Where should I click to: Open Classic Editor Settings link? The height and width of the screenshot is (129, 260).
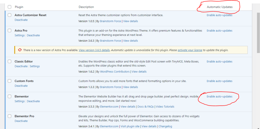[x=35, y=66]
